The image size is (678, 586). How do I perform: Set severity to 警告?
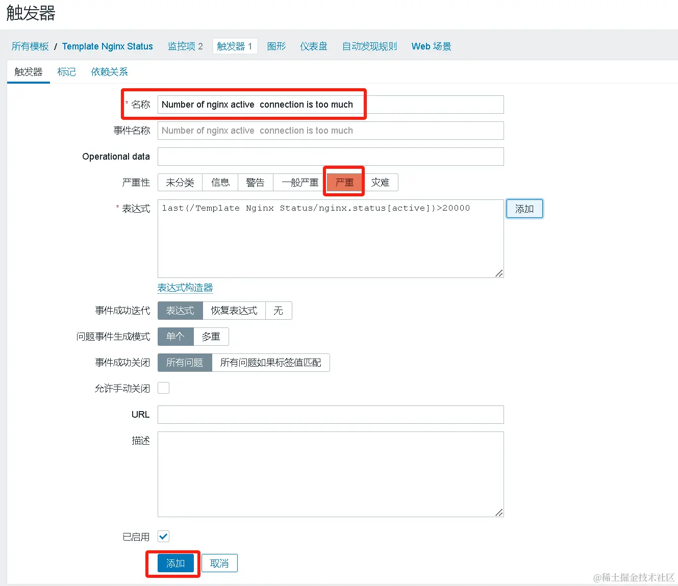coord(256,183)
